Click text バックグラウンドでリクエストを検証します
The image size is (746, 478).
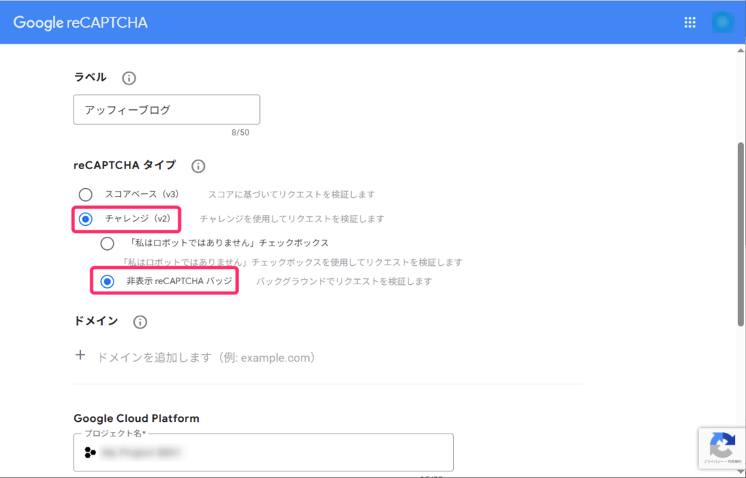pos(344,281)
